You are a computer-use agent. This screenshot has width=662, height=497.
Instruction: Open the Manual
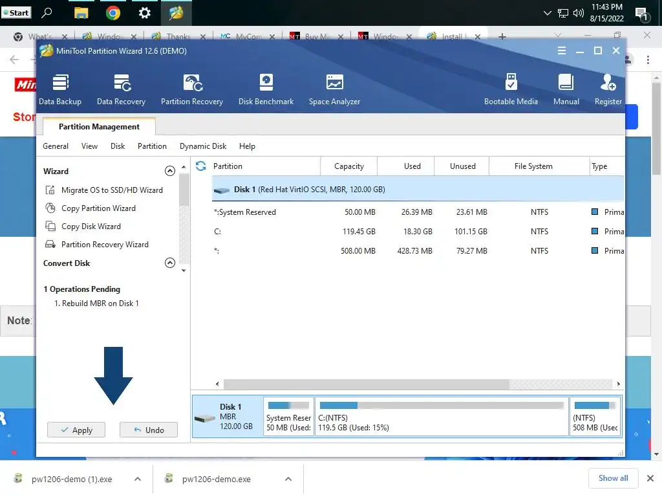(x=566, y=89)
